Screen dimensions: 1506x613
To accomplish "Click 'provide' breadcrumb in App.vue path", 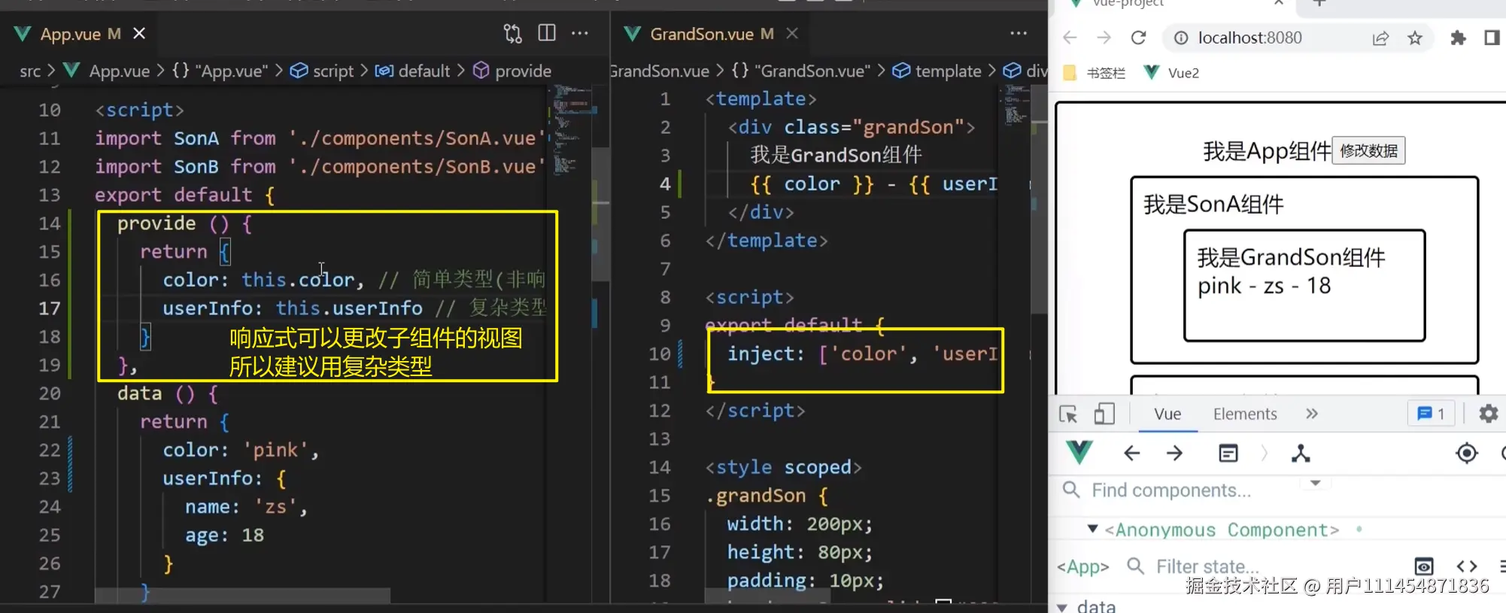I will [x=512, y=71].
